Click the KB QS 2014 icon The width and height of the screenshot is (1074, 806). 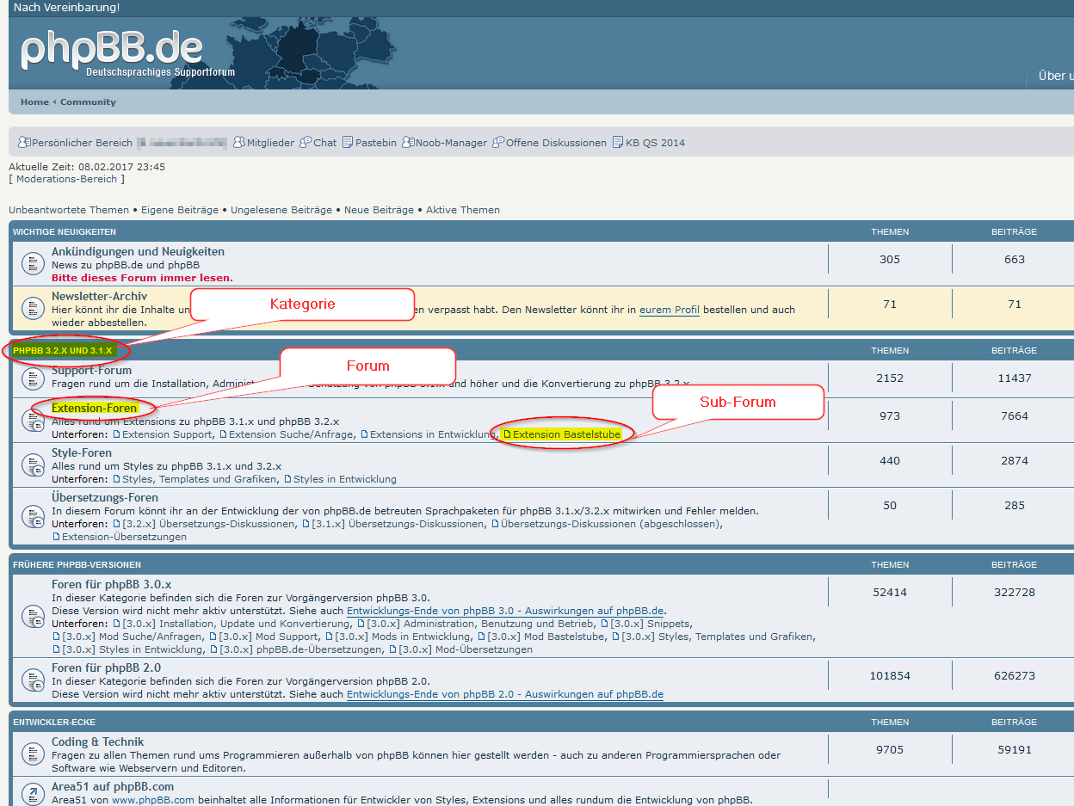click(618, 143)
